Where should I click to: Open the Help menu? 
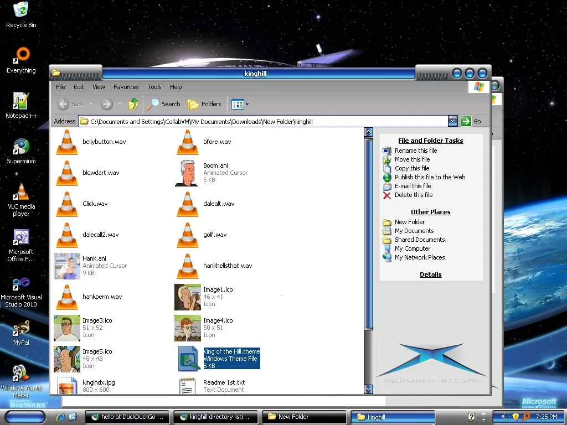(176, 87)
